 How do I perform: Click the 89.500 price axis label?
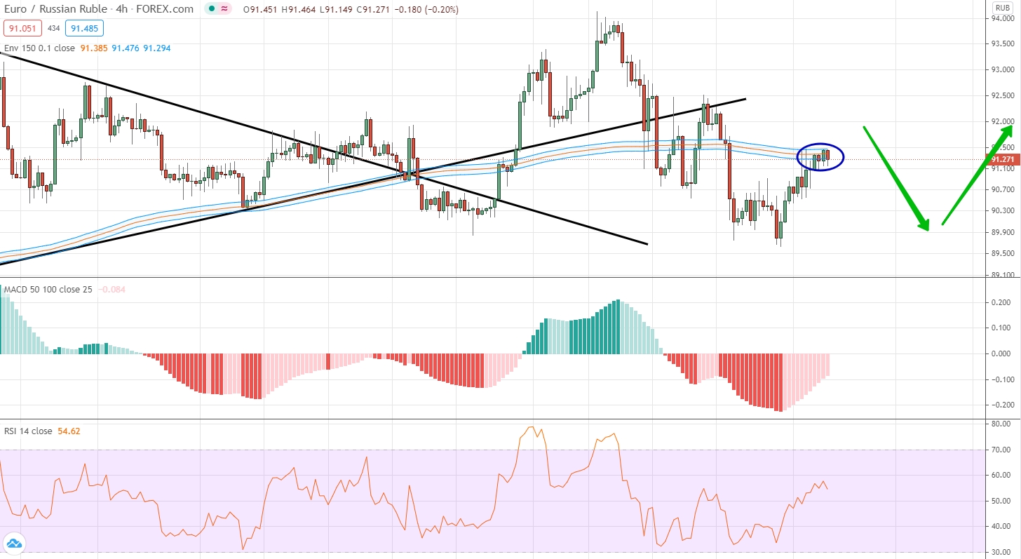click(1003, 253)
